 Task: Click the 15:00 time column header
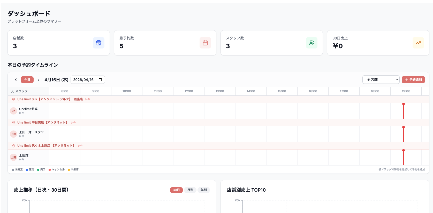[282, 91]
